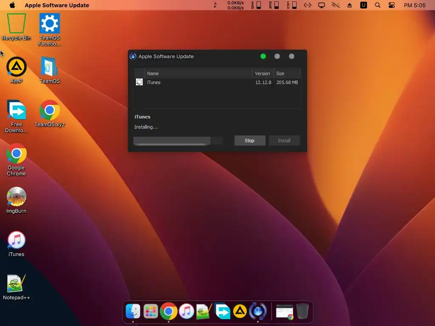
Task: Switch to Apple Software Update in dock
Action: [x=258, y=311]
